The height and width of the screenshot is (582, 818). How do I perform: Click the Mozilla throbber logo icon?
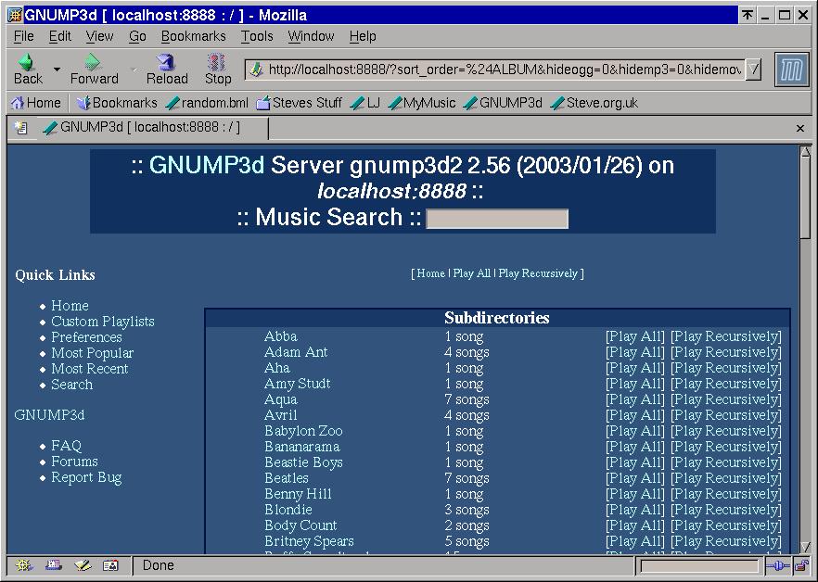click(792, 70)
